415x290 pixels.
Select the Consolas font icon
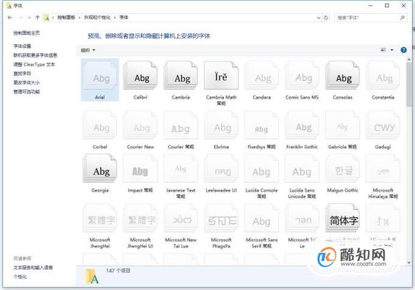(x=343, y=76)
